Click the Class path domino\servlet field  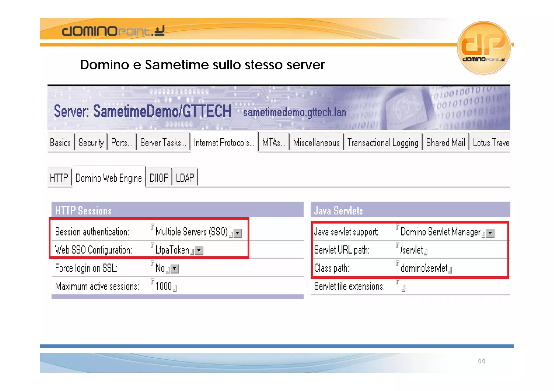424,268
